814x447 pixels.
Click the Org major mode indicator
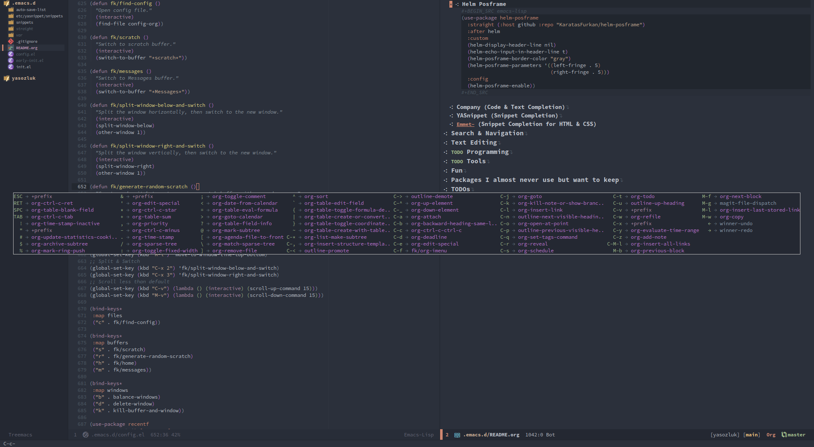click(x=771, y=435)
